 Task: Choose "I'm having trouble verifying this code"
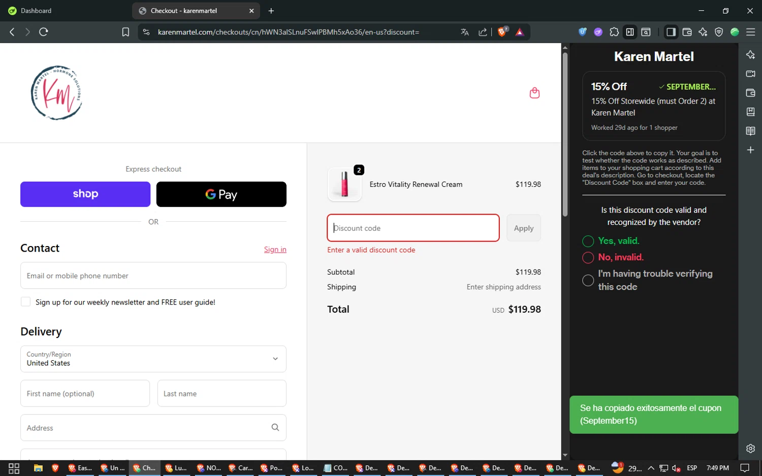pos(588,280)
